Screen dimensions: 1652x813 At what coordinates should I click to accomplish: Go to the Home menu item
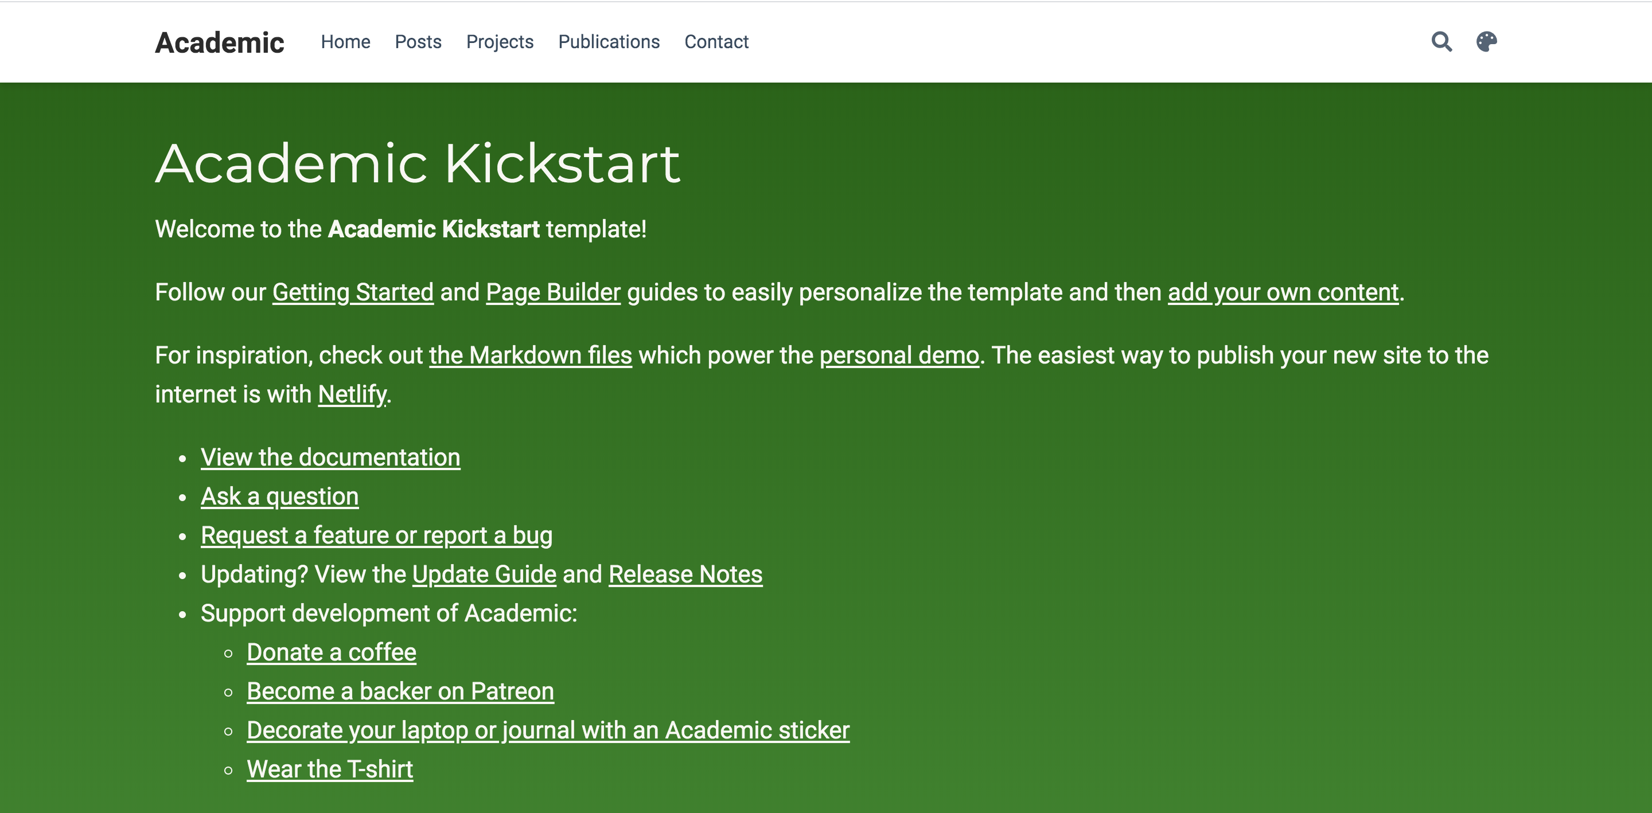coord(345,42)
